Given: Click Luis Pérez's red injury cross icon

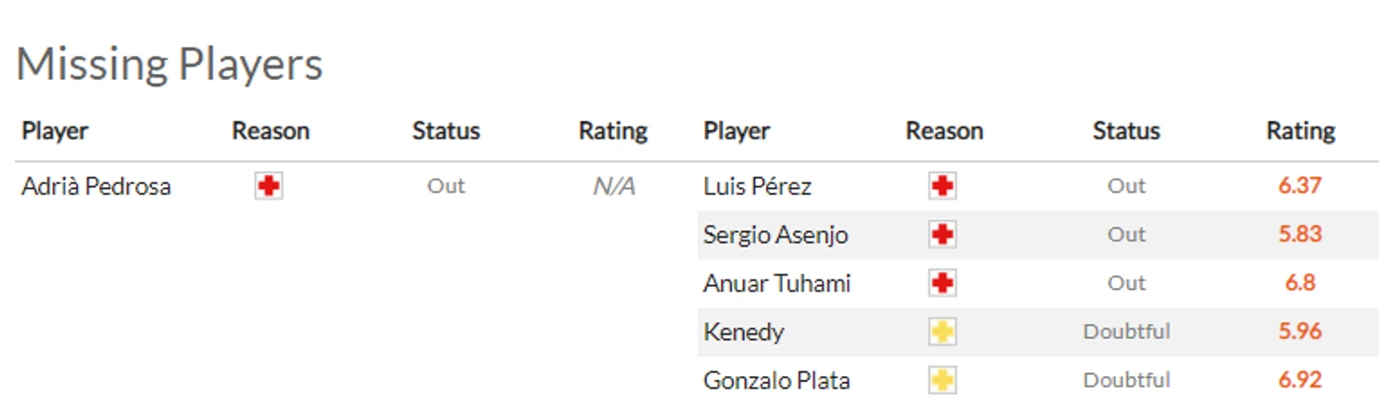Looking at the screenshot, I should [943, 186].
